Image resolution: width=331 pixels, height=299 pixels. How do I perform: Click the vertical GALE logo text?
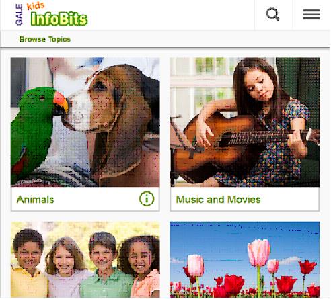(19, 15)
